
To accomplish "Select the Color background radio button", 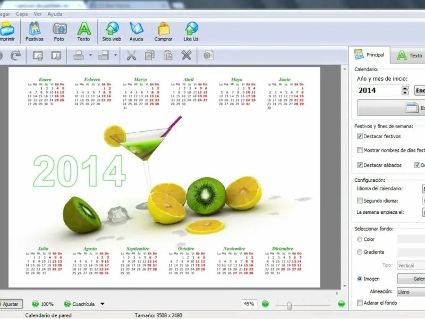I will coord(360,239).
